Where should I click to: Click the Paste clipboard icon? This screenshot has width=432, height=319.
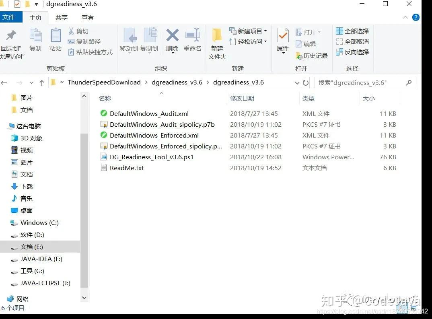56,35
